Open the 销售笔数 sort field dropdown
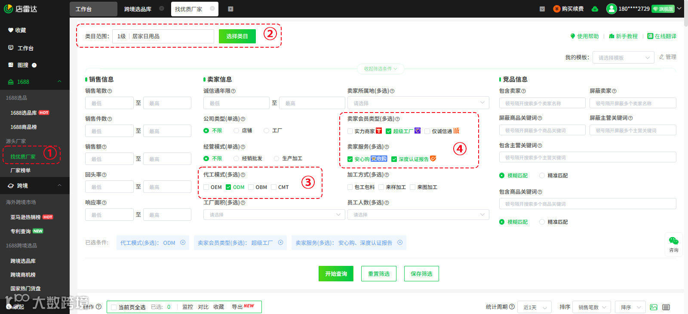This screenshot has height=314, width=688. click(592, 307)
